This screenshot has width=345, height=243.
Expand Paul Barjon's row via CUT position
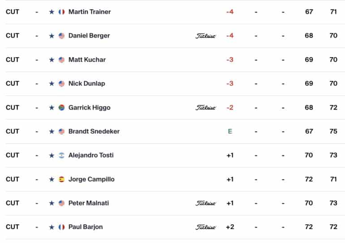point(13,227)
